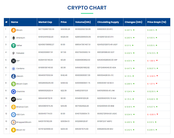Select Binance Coin price $45.86

pos(64,106)
